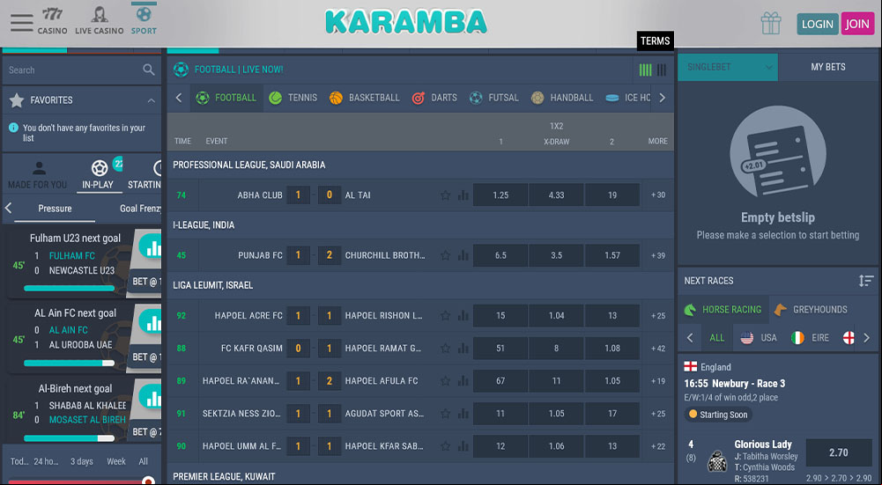Screen dimensions: 882x485
Task: Favorite the FC Kafr Qasim match
Action: tap(445, 348)
